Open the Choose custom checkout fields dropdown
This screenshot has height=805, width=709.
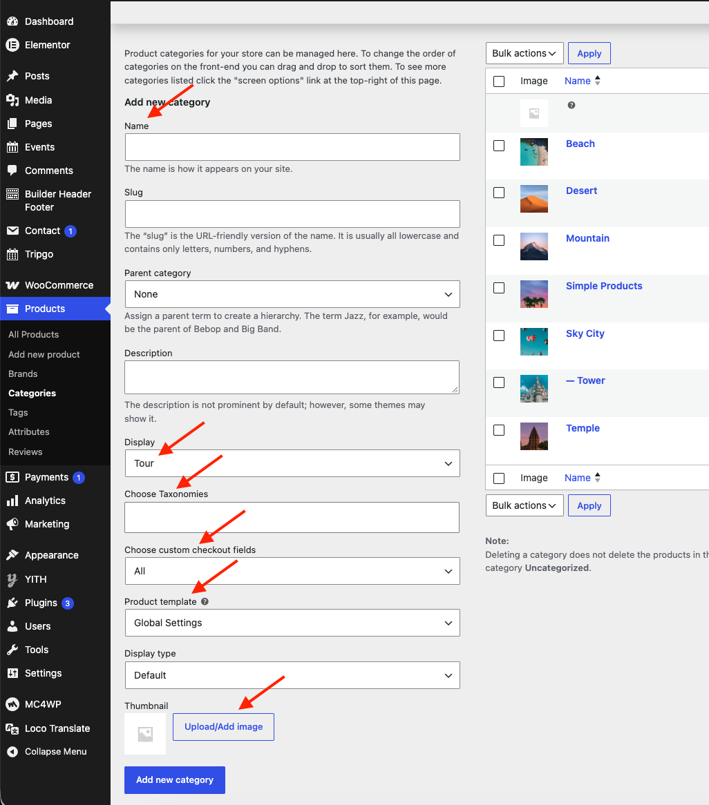coord(292,571)
